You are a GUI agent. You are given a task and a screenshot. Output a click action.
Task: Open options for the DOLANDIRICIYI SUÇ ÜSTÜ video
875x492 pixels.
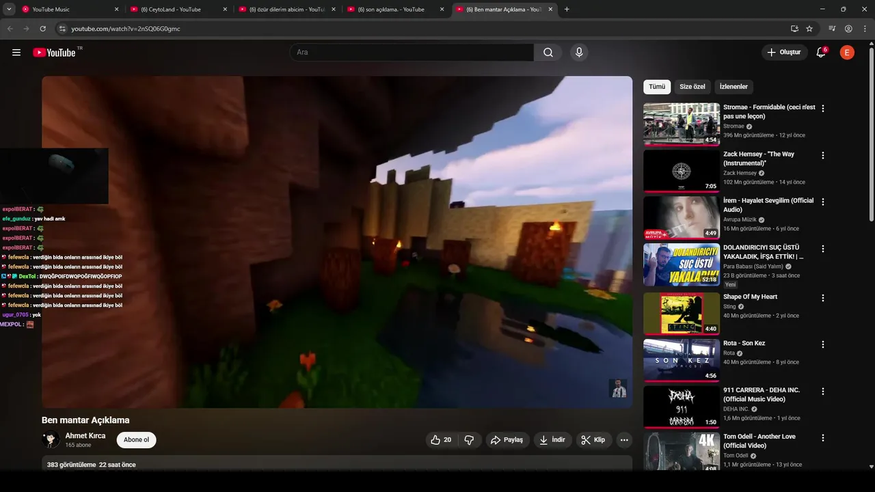pos(823,249)
